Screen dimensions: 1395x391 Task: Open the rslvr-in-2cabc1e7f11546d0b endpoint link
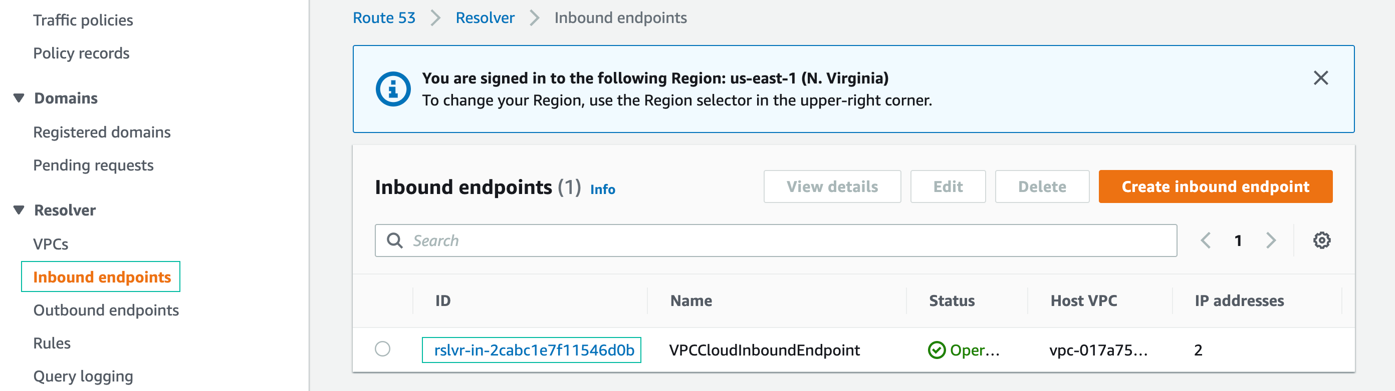click(532, 350)
